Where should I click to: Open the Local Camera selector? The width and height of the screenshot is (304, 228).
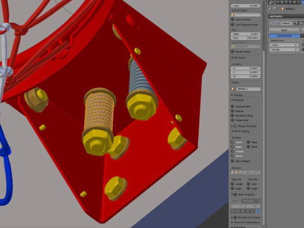pos(246,46)
